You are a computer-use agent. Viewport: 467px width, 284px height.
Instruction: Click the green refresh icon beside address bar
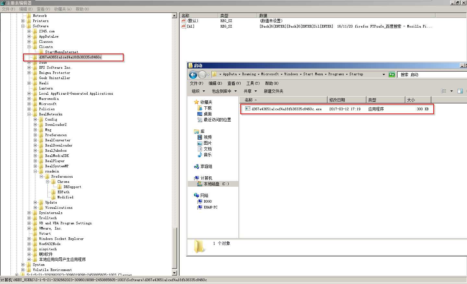click(392, 75)
